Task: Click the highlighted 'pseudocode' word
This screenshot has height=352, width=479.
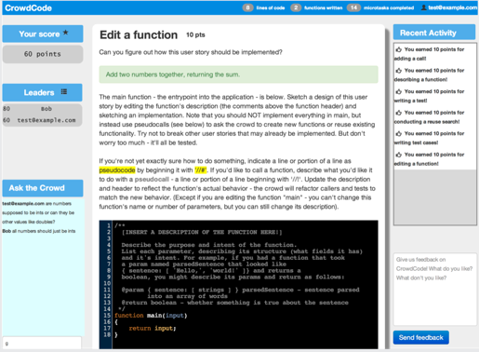Action: [x=117, y=170]
